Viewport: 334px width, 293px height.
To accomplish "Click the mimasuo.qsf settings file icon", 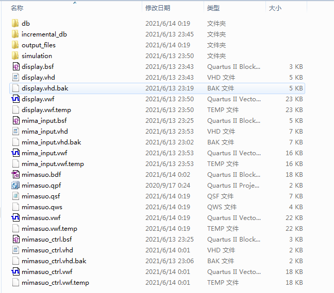I will [x=15, y=196].
